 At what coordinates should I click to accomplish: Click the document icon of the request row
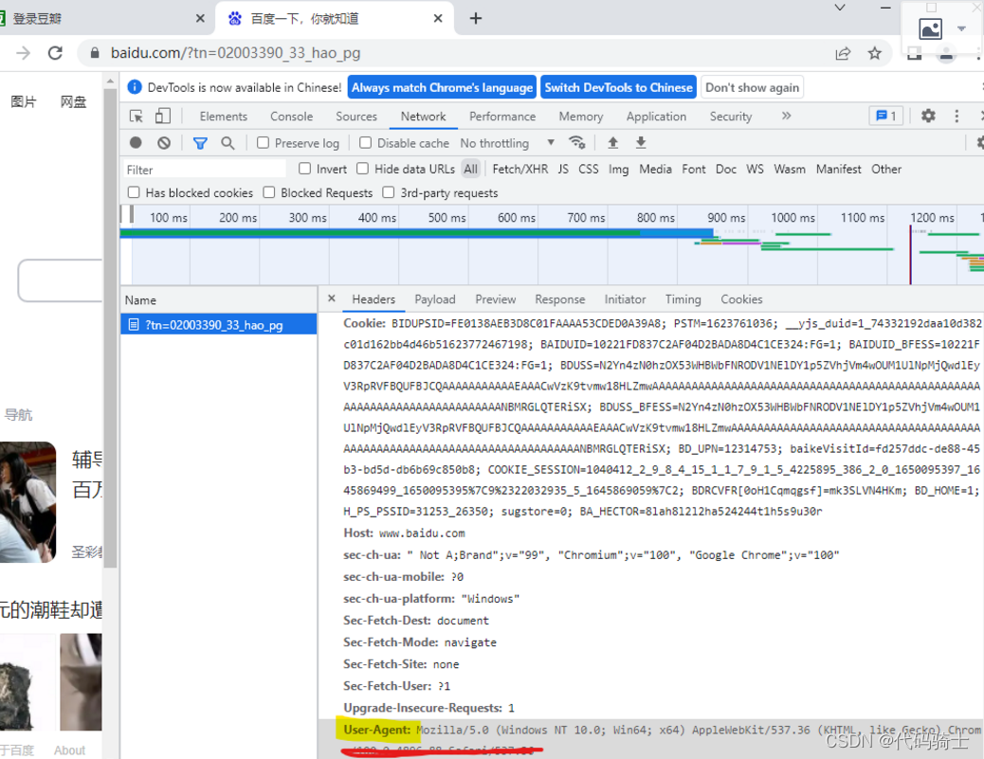[x=133, y=324]
